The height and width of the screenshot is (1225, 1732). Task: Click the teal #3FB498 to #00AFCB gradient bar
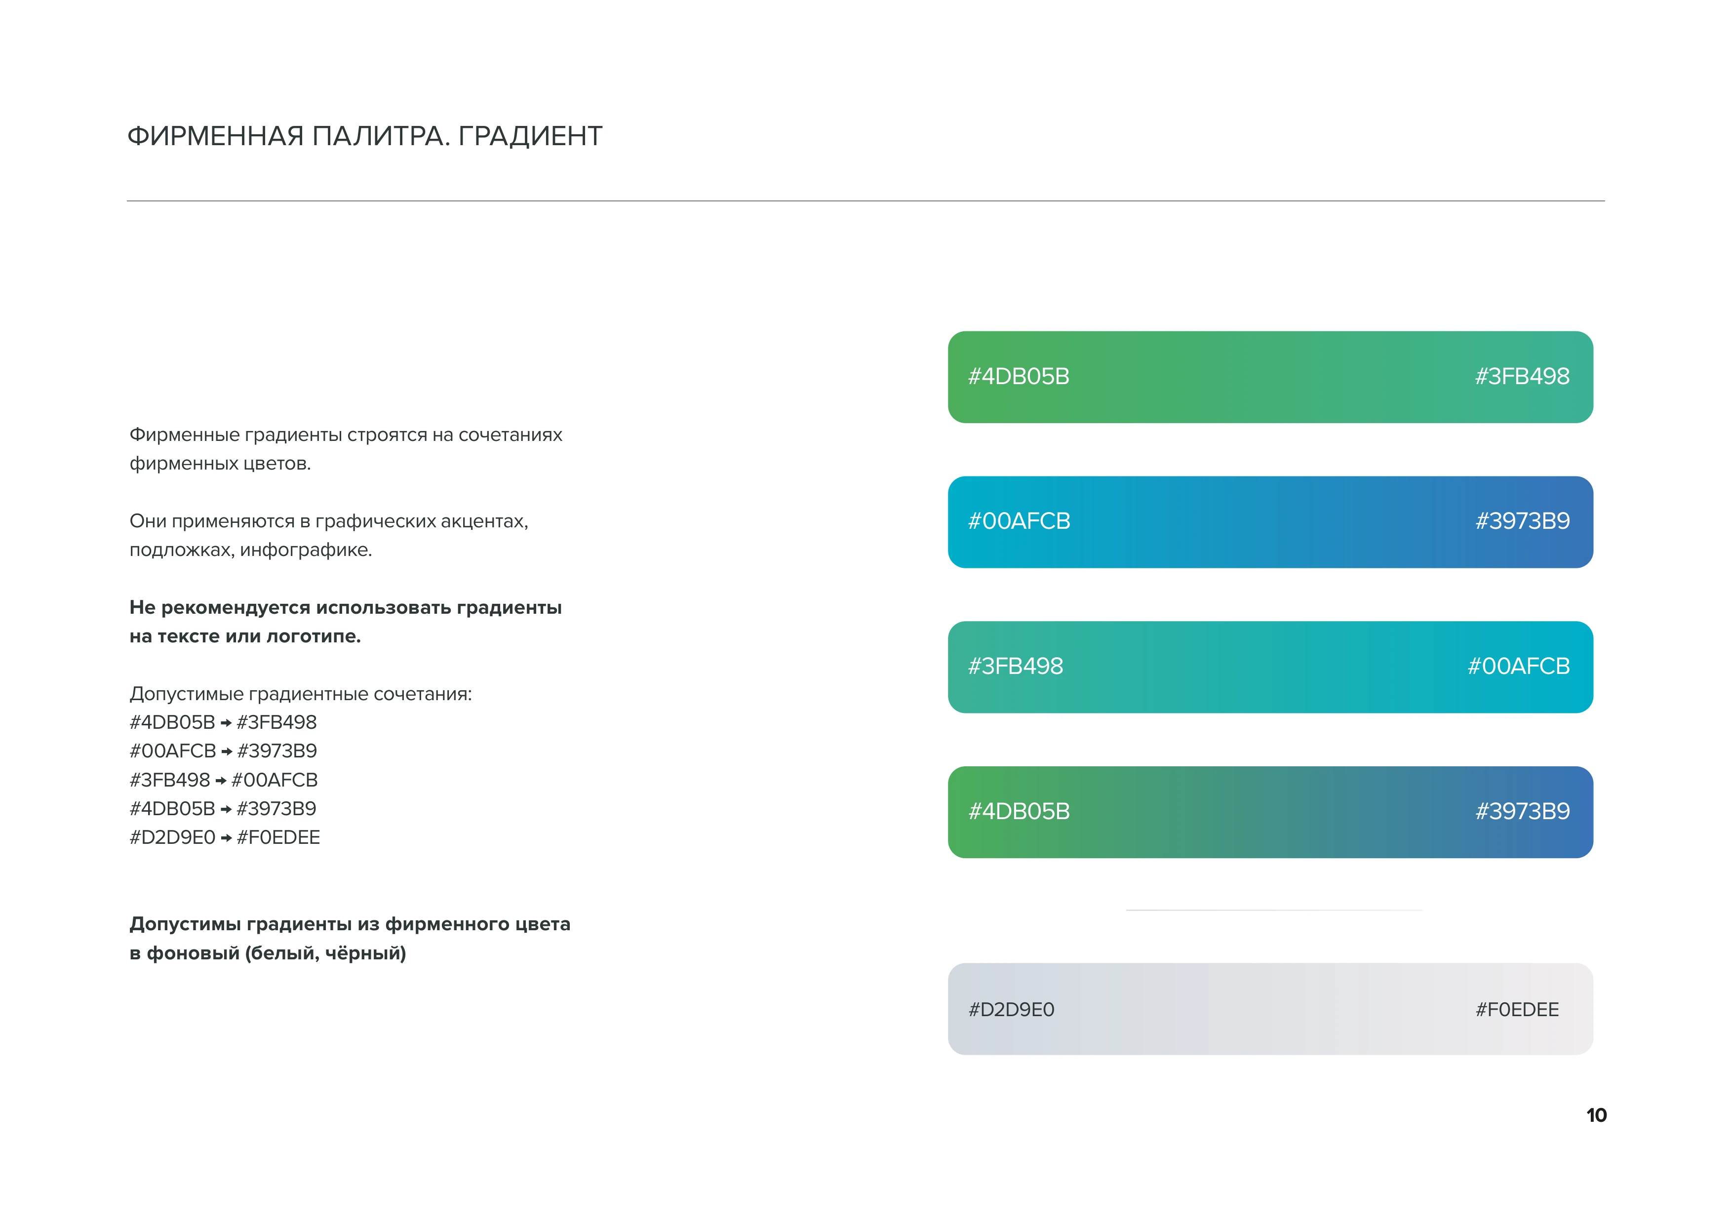point(1270,667)
